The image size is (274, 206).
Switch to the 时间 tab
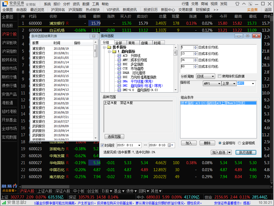point(159,43)
